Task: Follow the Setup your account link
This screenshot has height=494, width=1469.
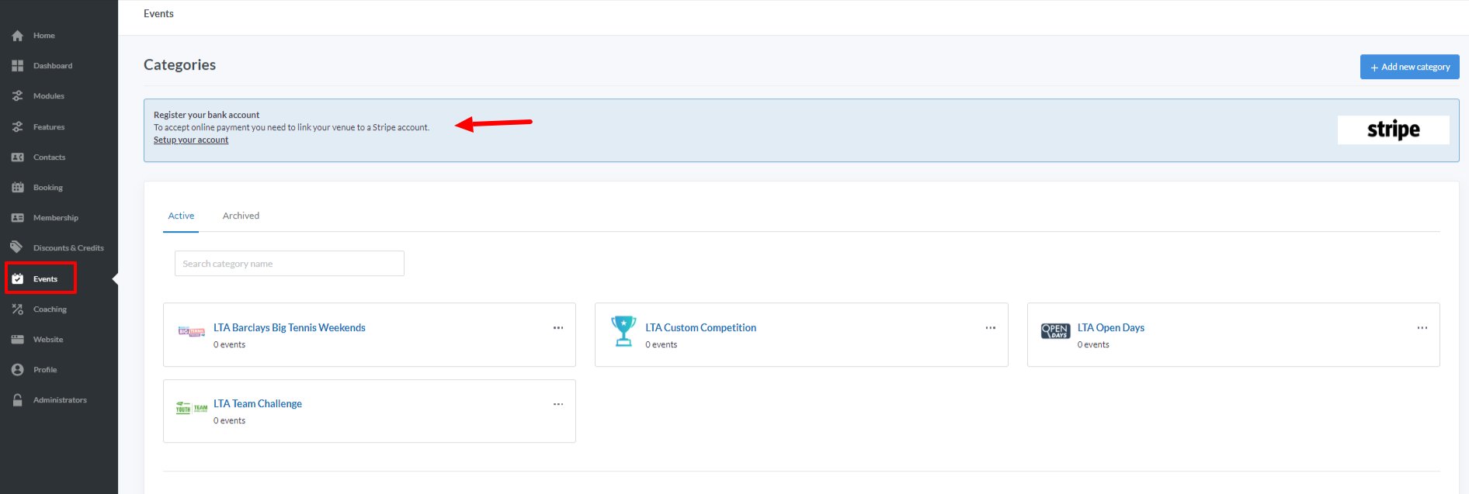Action: [x=191, y=140]
